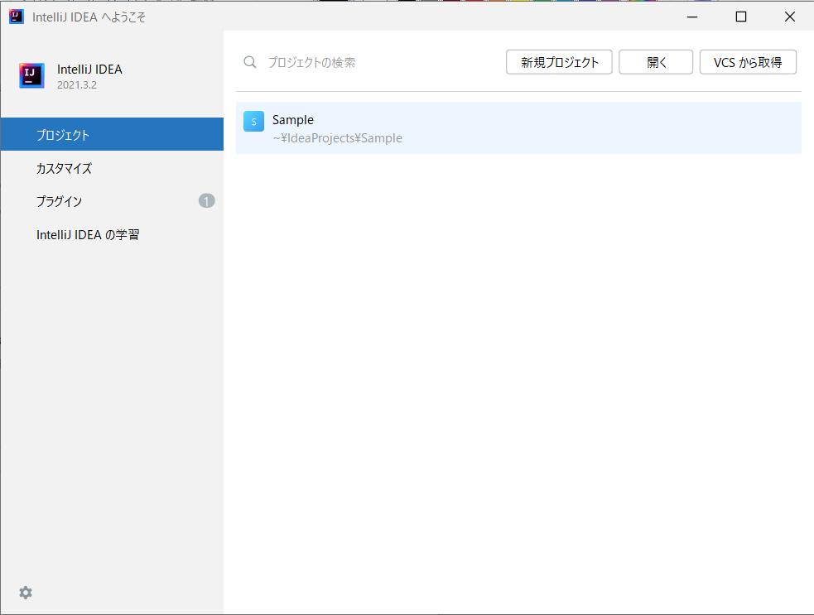Click the plugins update badge showing 1
This screenshot has width=814, height=615.
pos(207,201)
